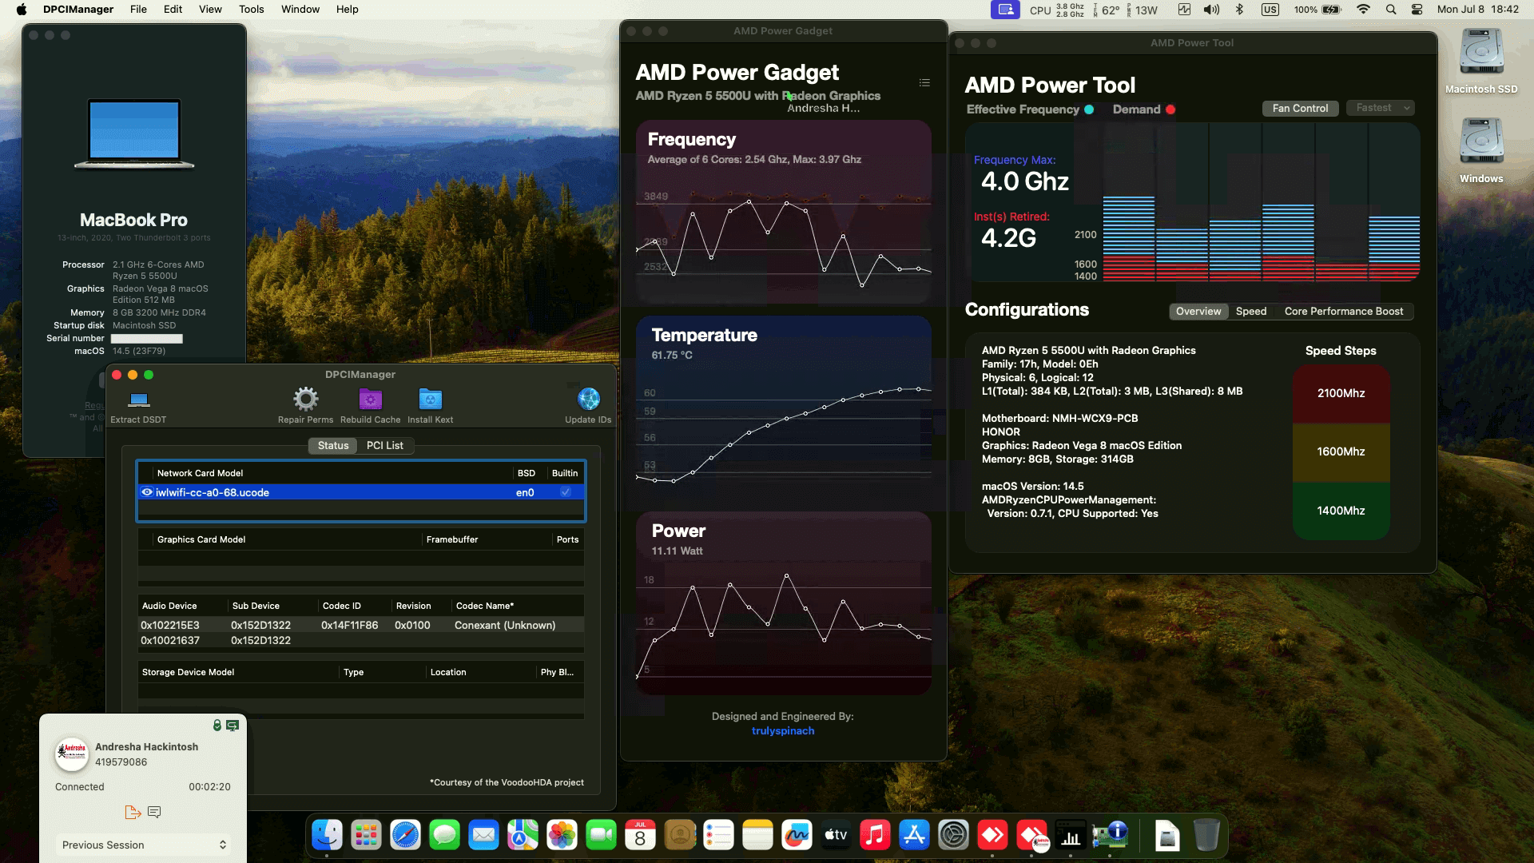Screen dimensions: 1534x863
Task: Open Music from the Dock
Action: (x=875, y=836)
